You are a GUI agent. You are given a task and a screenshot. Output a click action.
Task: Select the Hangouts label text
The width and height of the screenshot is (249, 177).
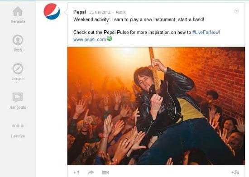coord(18,107)
